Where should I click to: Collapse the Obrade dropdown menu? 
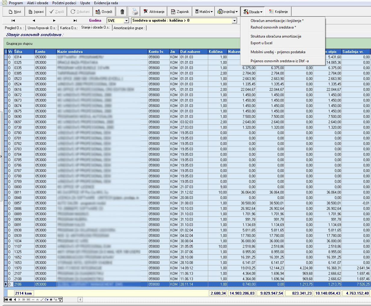253,12
